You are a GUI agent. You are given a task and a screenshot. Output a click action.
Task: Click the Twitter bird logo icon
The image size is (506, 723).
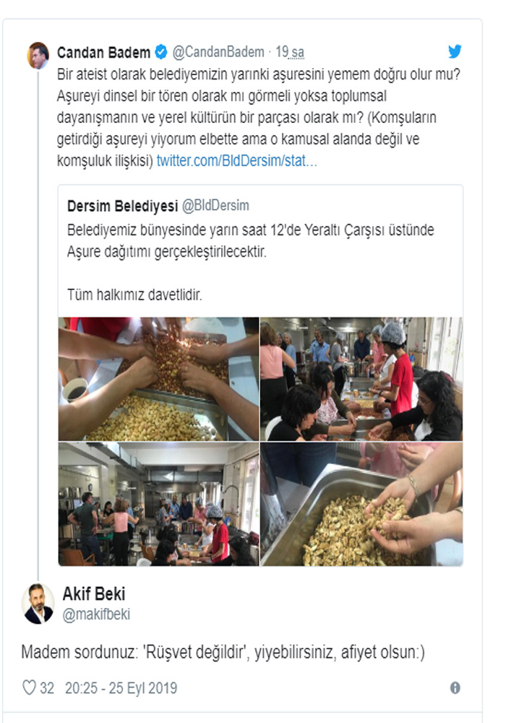coord(455,51)
